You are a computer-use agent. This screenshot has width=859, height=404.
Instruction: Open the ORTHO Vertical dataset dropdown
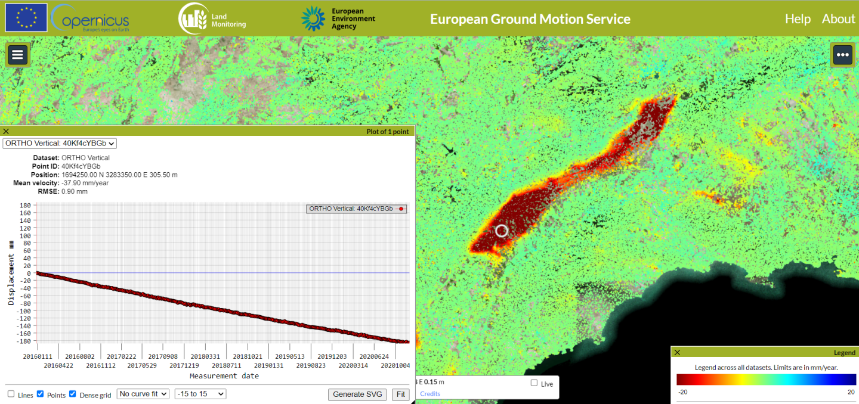point(59,143)
